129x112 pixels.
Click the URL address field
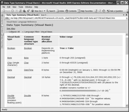[68, 18]
